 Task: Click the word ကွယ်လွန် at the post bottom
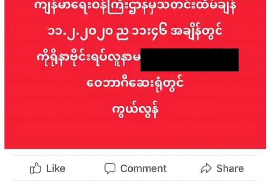click(135, 110)
